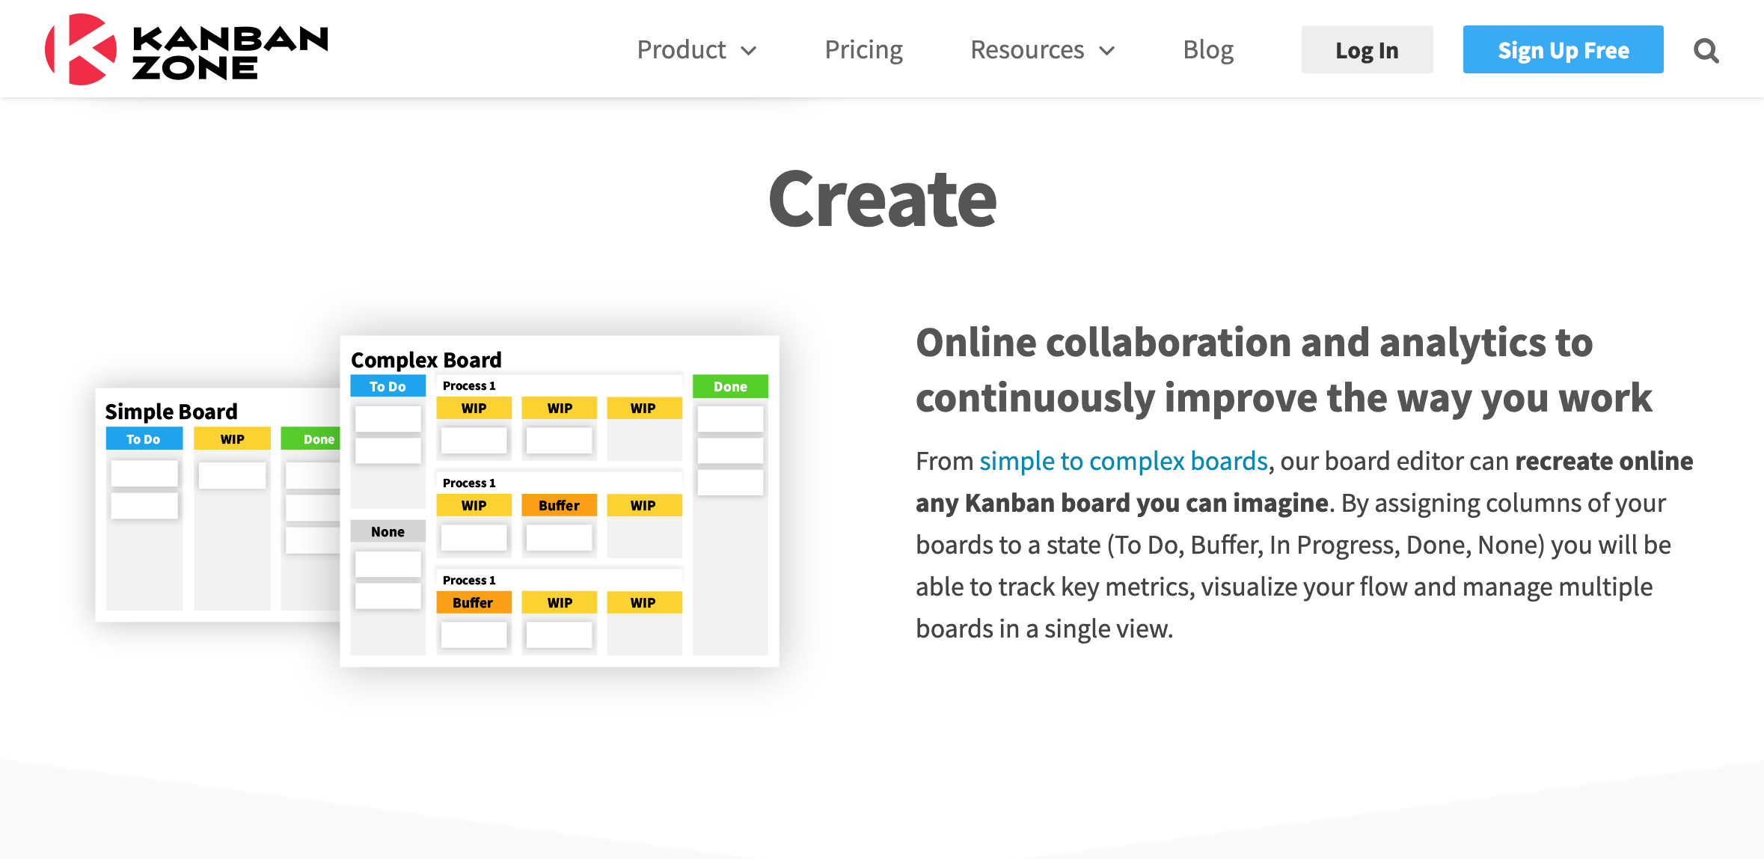The image size is (1764, 859).
Task: Click the Sign Up Free button
Action: coord(1563,49)
